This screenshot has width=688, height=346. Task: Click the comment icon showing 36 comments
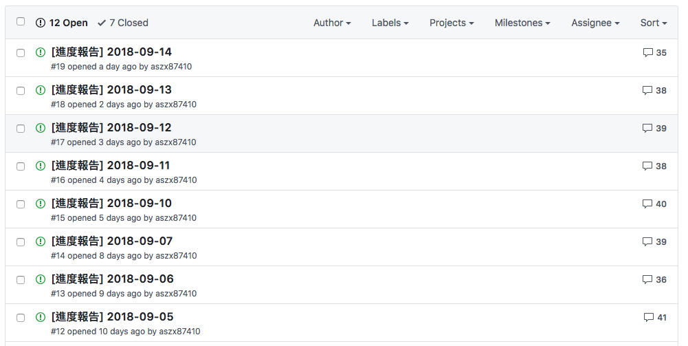tap(647, 280)
